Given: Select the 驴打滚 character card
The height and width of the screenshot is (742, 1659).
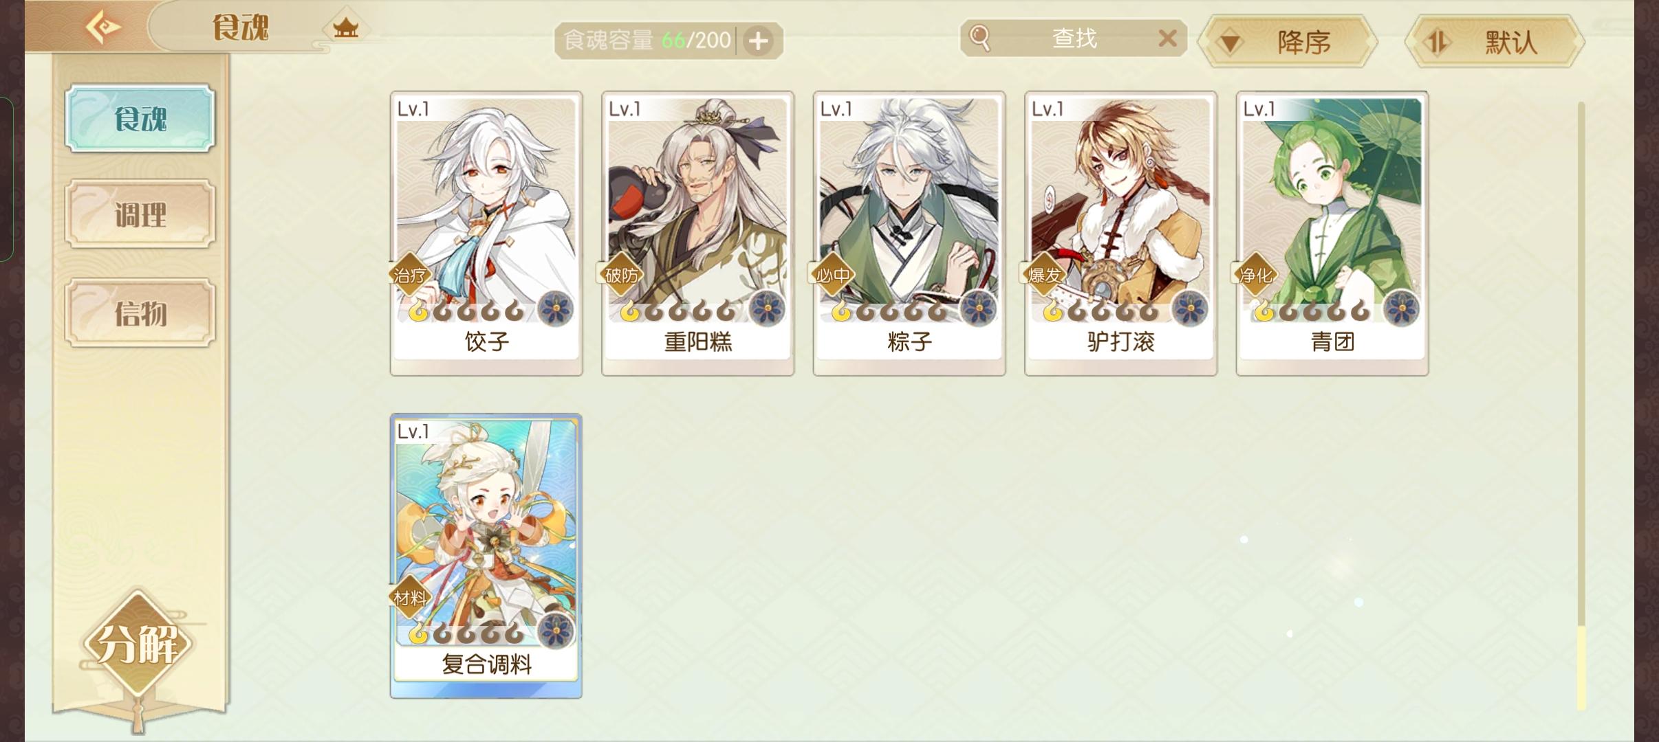Looking at the screenshot, I should click(x=1120, y=234).
